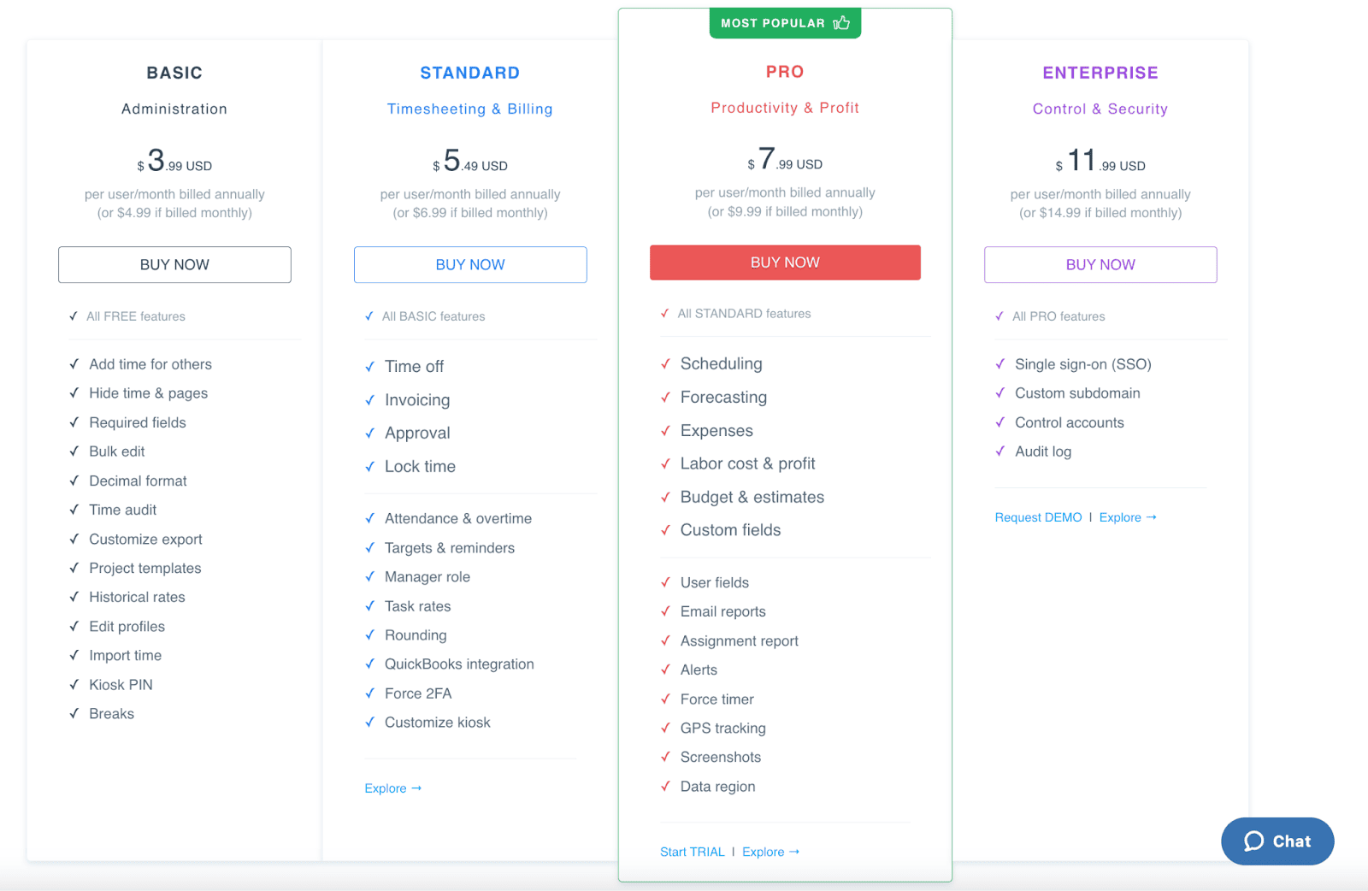The image size is (1368, 891).
Task: Click the checkmark next to Time off
Action: click(369, 367)
